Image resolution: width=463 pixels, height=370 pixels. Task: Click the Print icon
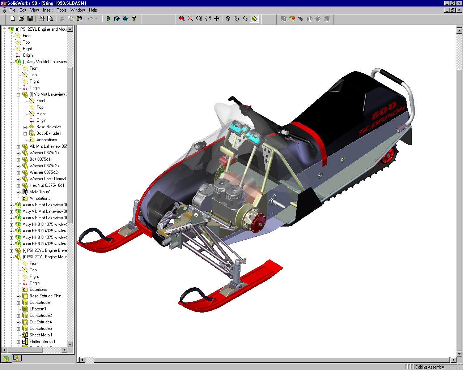pyautogui.click(x=42, y=18)
